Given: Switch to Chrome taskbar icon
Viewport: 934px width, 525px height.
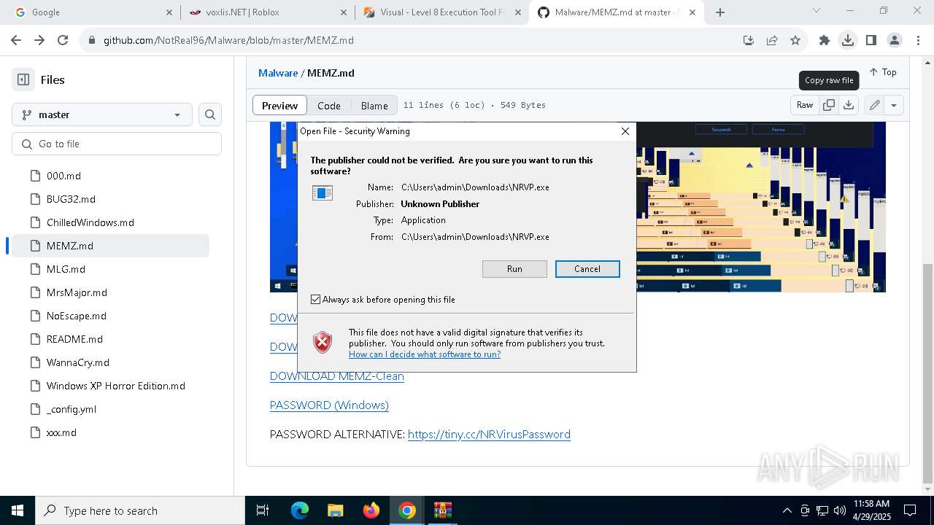Looking at the screenshot, I should (407, 510).
